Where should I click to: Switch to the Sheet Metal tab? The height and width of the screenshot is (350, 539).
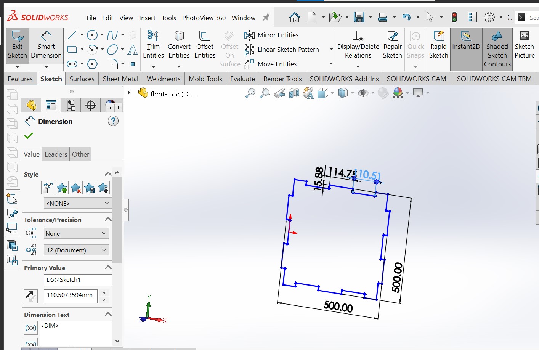(x=120, y=79)
